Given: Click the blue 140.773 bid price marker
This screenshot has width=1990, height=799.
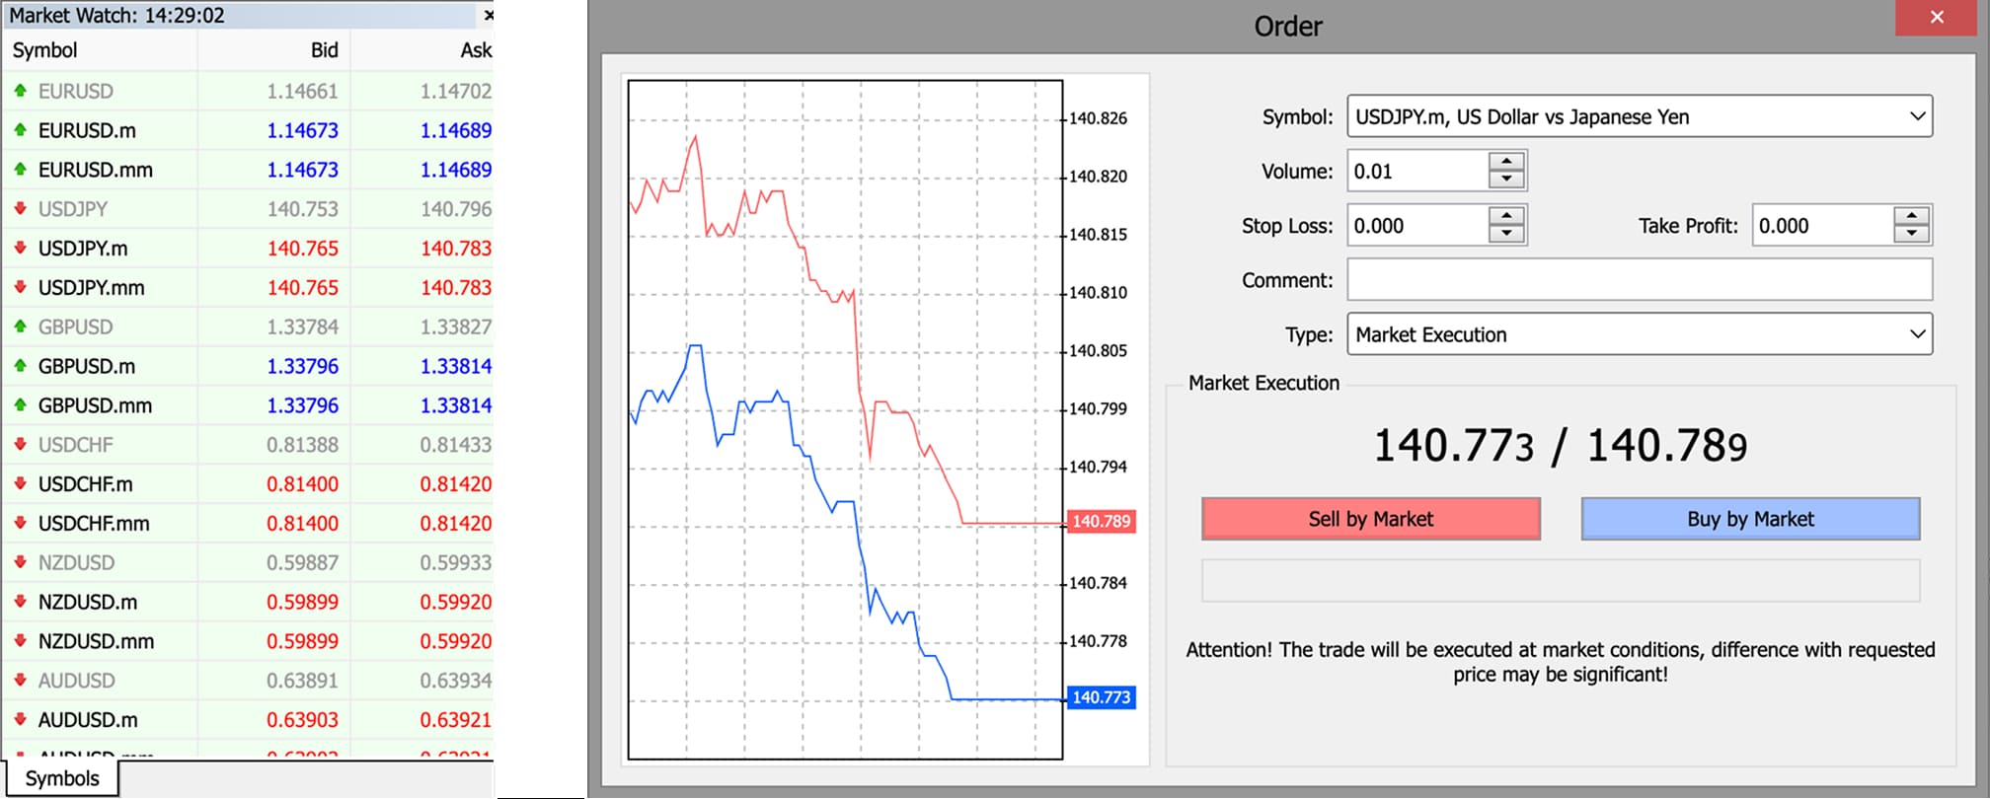Looking at the screenshot, I should pos(1101,697).
